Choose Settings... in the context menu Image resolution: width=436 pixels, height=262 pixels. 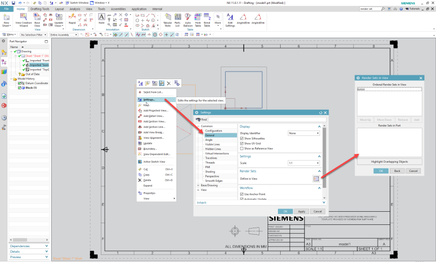pos(156,100)
